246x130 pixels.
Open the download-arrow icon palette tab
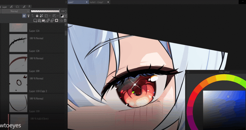click(x=29, y=6)
